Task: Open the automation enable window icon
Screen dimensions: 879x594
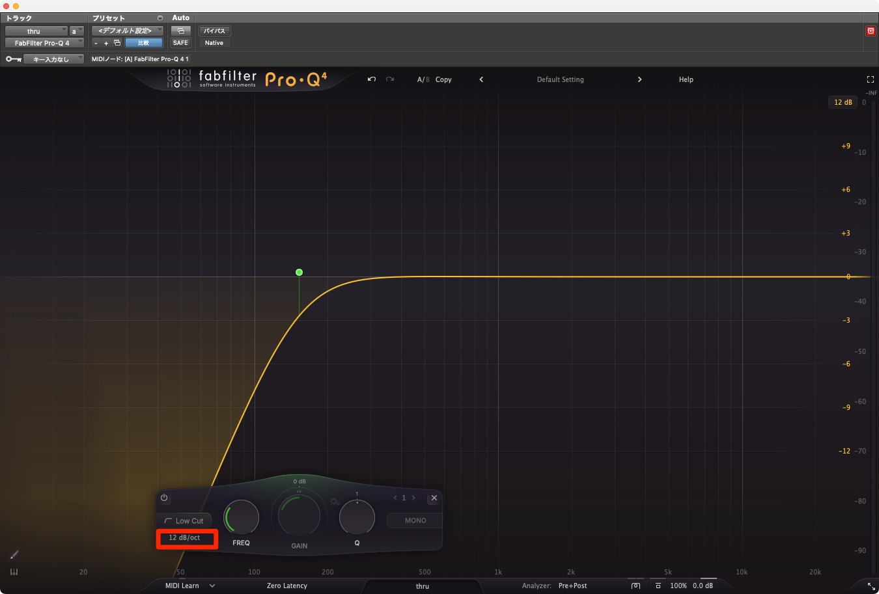Action: [x=180, y=31]
